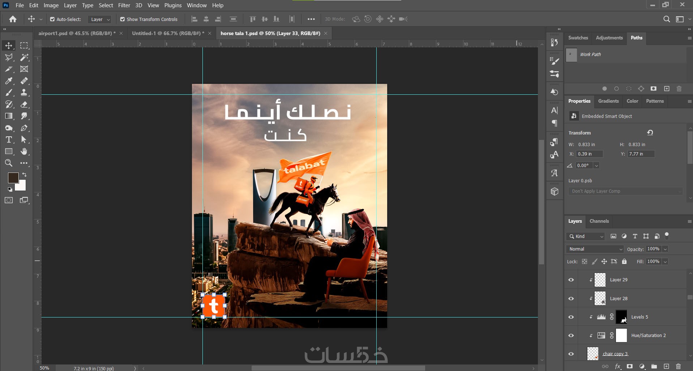693x371 pixels.
Task: Open the Auto-Select Layer dropdown
Action: pyautogui.click(x=100, y=20)
